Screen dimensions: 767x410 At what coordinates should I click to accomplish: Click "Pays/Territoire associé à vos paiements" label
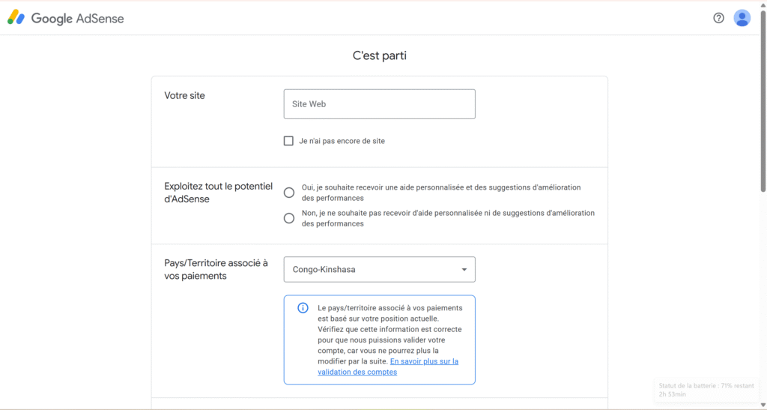tap(216, 270)
